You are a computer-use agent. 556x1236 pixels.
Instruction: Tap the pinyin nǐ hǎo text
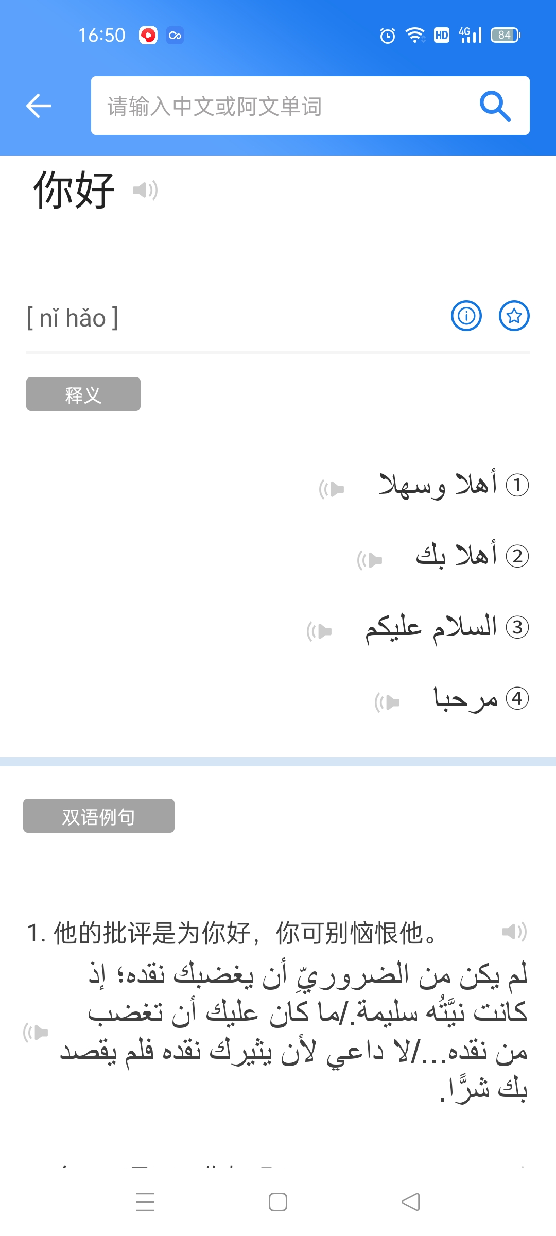pos(73,318)
